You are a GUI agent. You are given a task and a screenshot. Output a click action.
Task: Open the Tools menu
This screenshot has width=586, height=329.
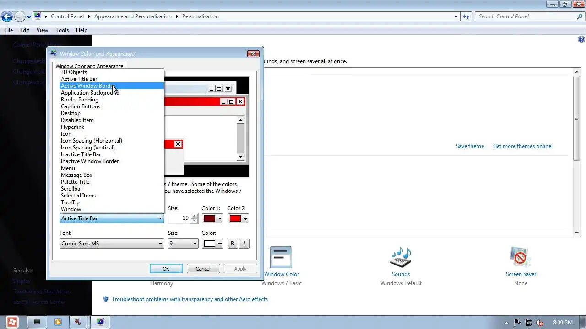point(62,30)
